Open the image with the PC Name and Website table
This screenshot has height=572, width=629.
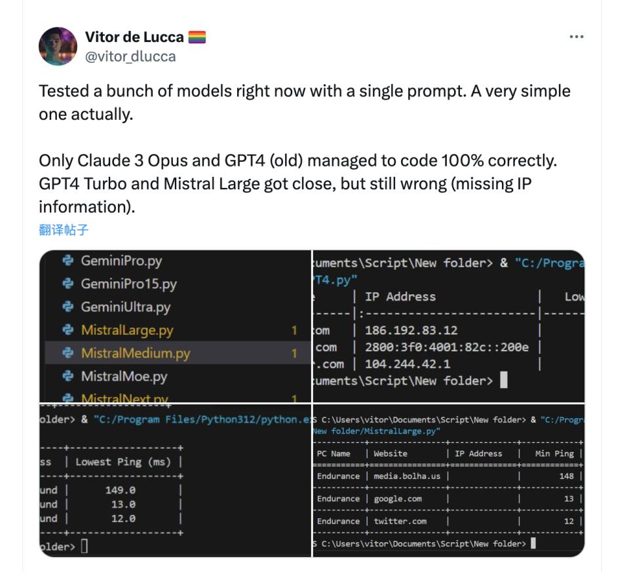(x=448, y=480)
